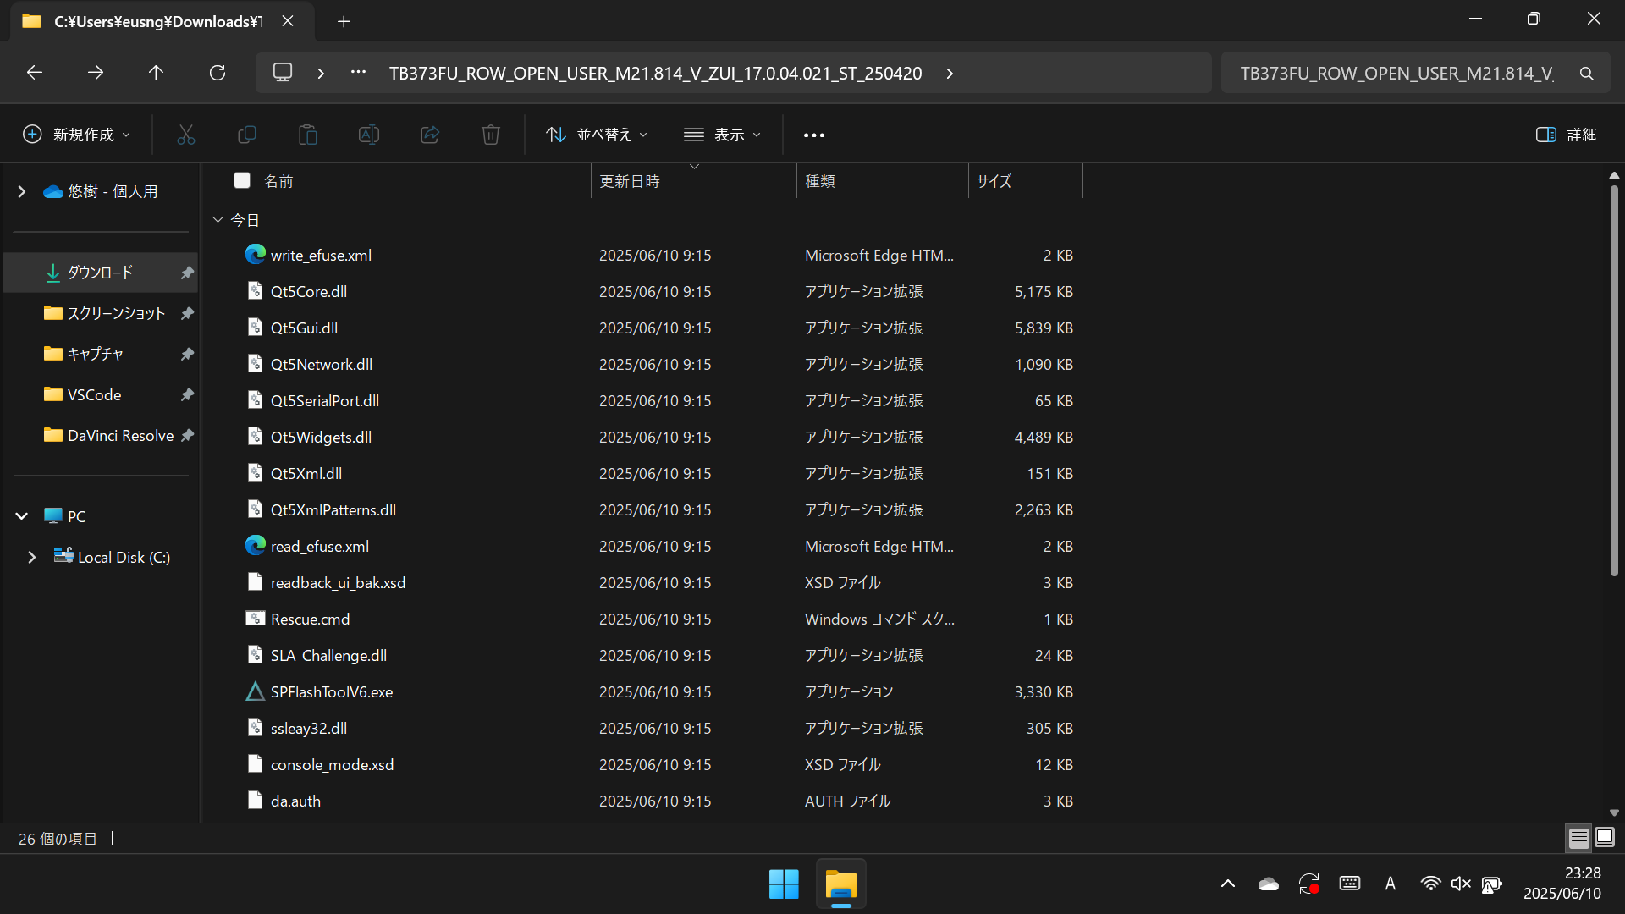Viewport: 1625px width, 914px height.
Task: Open the See more ... toolbar menu
Action: tap(814, 135)
